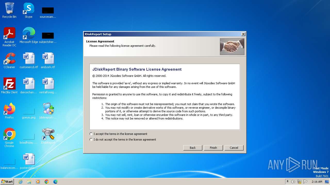
Task: Show hidden tray icons arrow
Action: click(287, 182)
